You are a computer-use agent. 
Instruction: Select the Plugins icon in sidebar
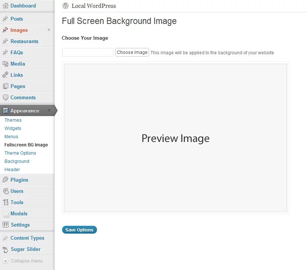(x=6, y=180)
